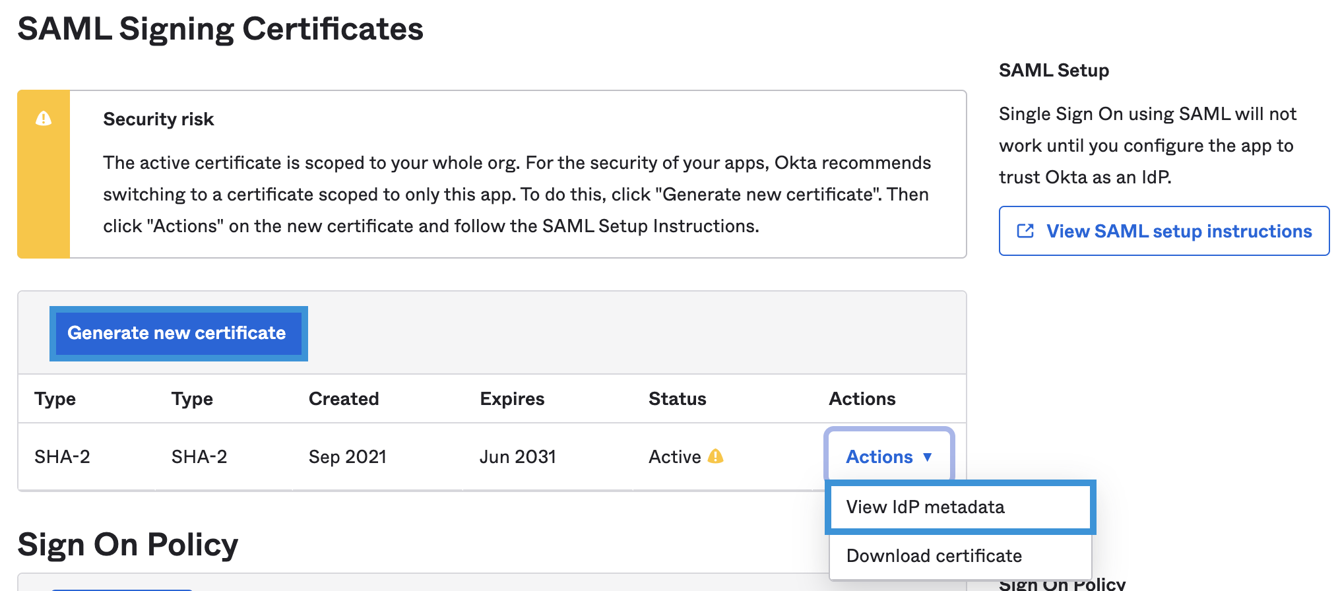
Task: Click the Active status text
Action: [x=674, y=456]
